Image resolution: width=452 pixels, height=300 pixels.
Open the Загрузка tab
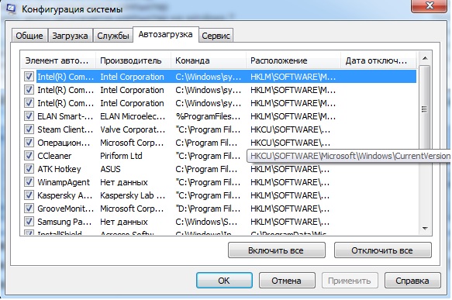click(x=70, y=36)
